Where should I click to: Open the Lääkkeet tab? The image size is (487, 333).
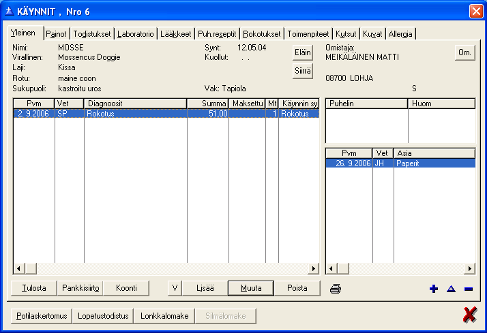176,34
